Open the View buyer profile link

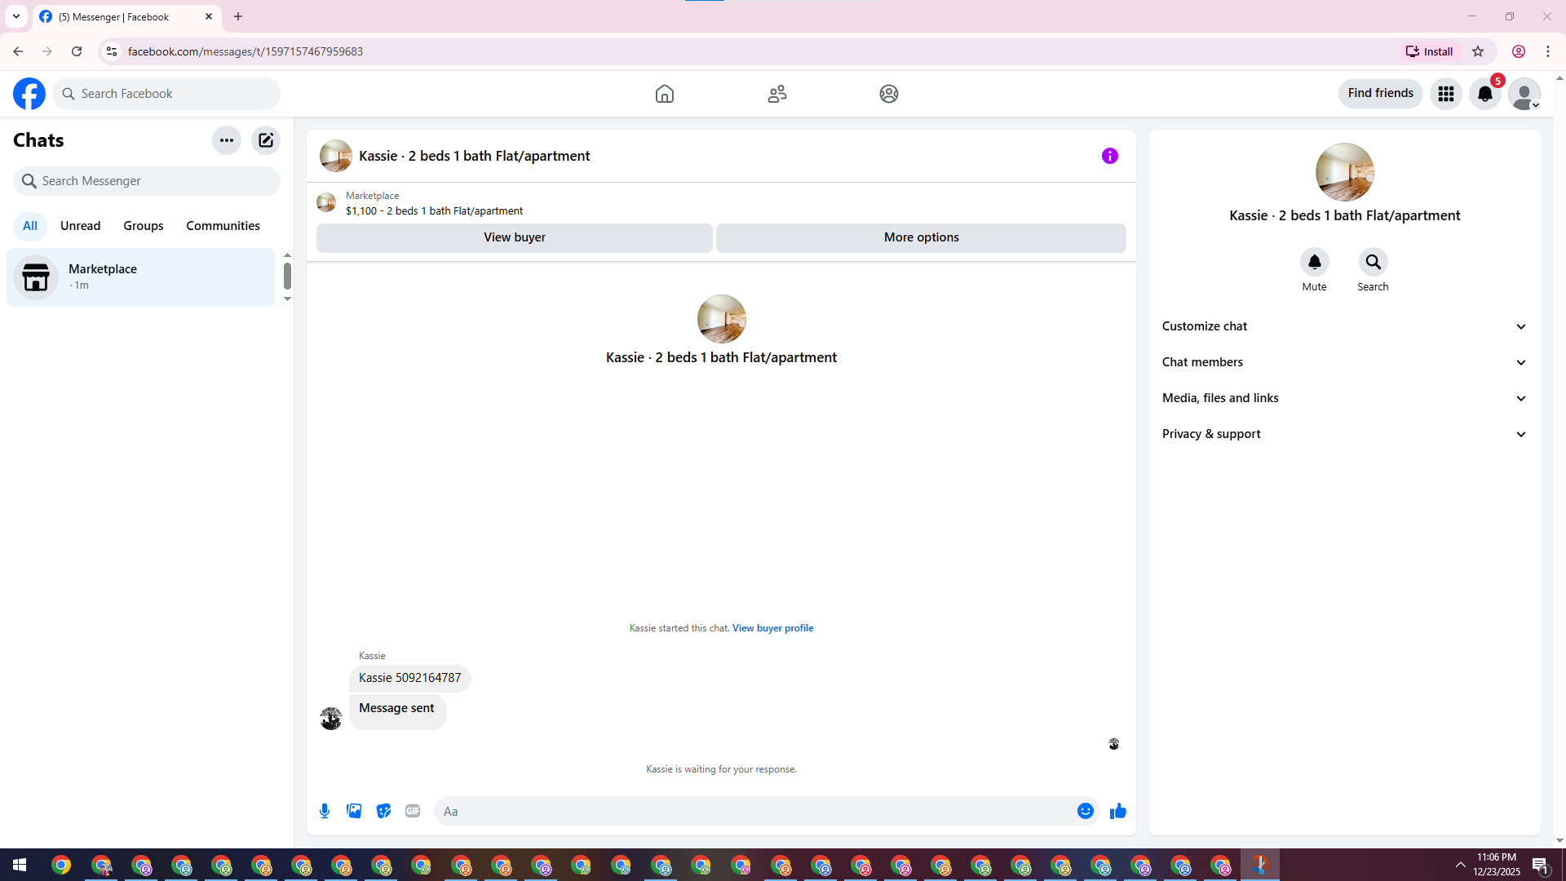(x=772, y=628)
